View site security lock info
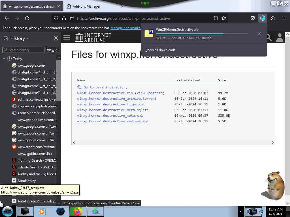This screenshot has height=217, width=290. (64, 18)
